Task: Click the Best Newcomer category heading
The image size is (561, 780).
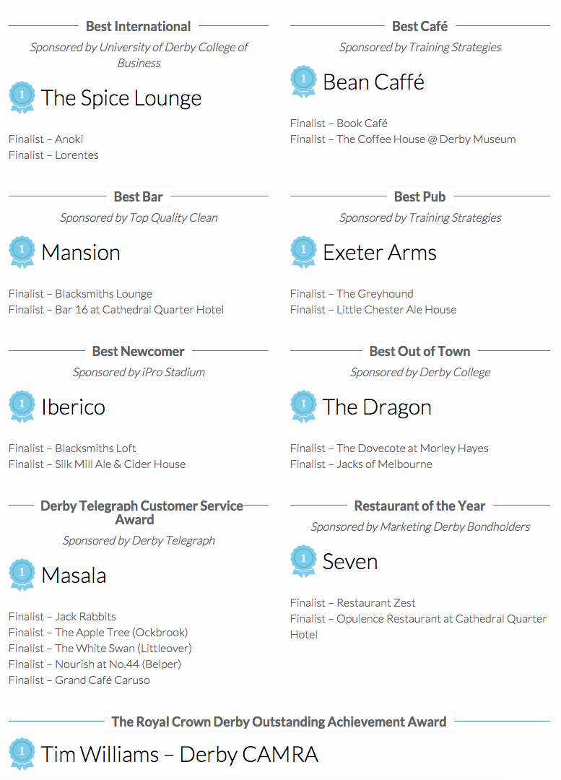Action: click(x=138, y=351)
